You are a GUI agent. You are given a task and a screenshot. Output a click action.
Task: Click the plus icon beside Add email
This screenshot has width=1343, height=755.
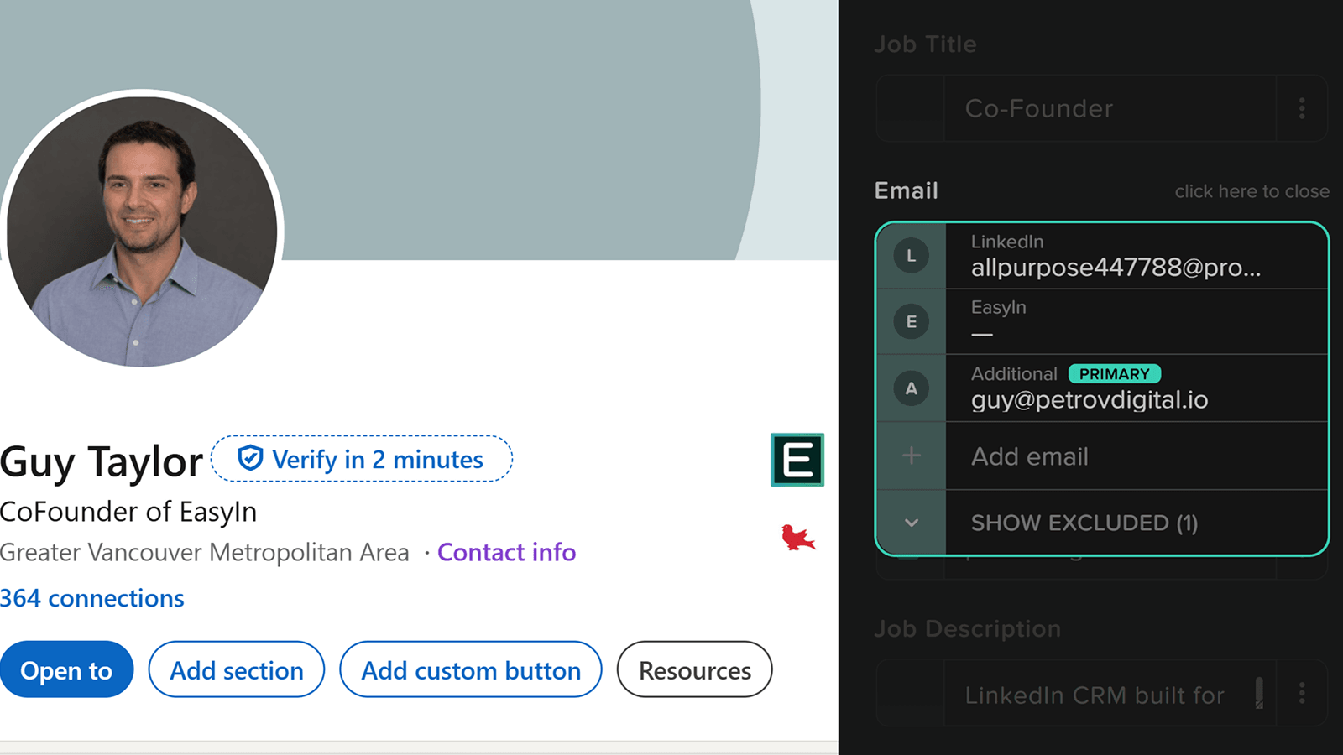pos(912,456)
